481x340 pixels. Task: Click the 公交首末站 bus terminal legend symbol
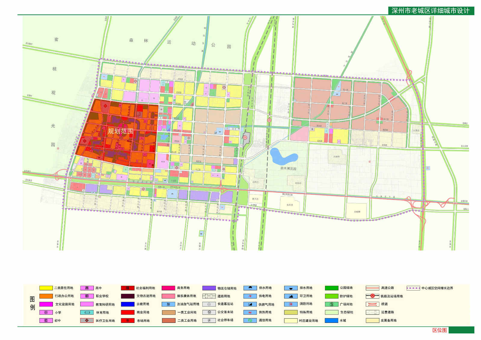tap(209, 312)
